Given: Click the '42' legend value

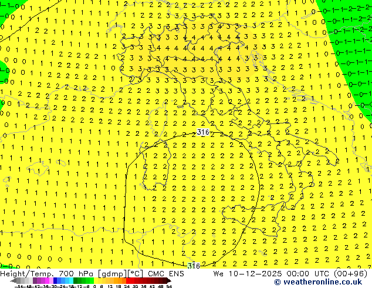Looking at the screenshot, I should point(152,286).
